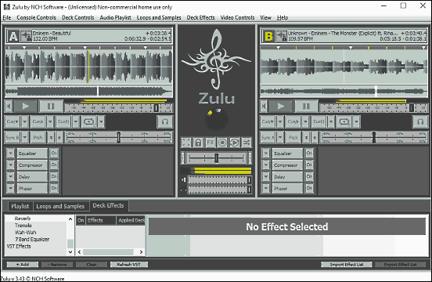432x282 pixels.
Task: Click the pitch down arrow on Deck A
Action: coord(51,137)
